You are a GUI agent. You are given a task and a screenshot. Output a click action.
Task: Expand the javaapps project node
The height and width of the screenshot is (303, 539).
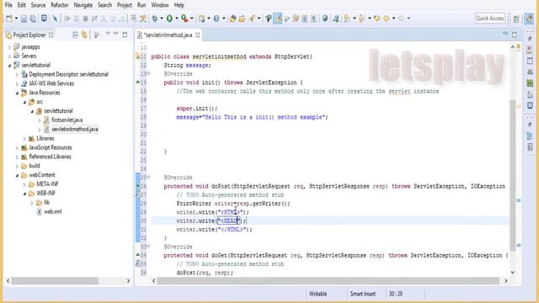(x=9, y=47)
